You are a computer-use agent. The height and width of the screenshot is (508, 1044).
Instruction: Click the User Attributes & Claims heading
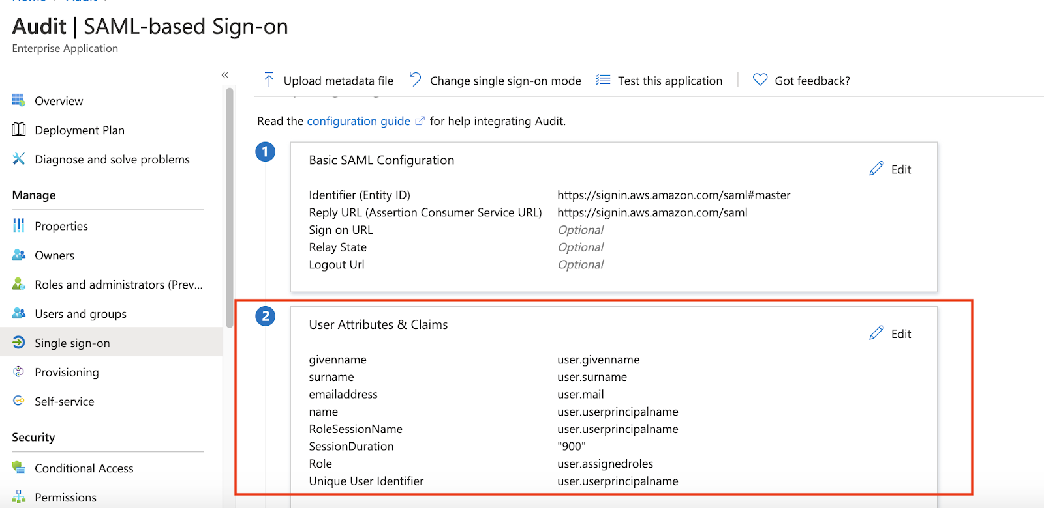click(378, 324)
